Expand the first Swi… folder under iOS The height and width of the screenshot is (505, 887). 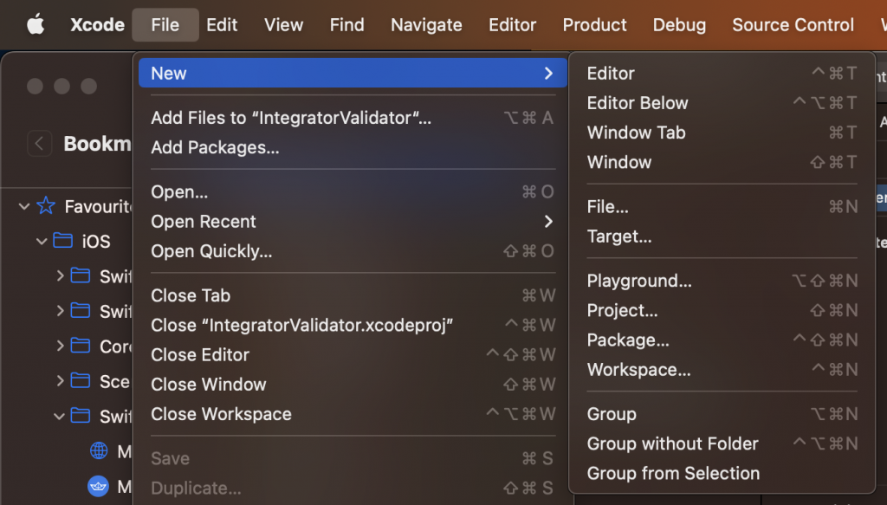[x=60, y=276]
